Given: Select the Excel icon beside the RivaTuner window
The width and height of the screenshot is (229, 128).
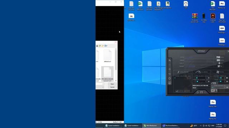Looking at the screenshot, I should (140, 6).
